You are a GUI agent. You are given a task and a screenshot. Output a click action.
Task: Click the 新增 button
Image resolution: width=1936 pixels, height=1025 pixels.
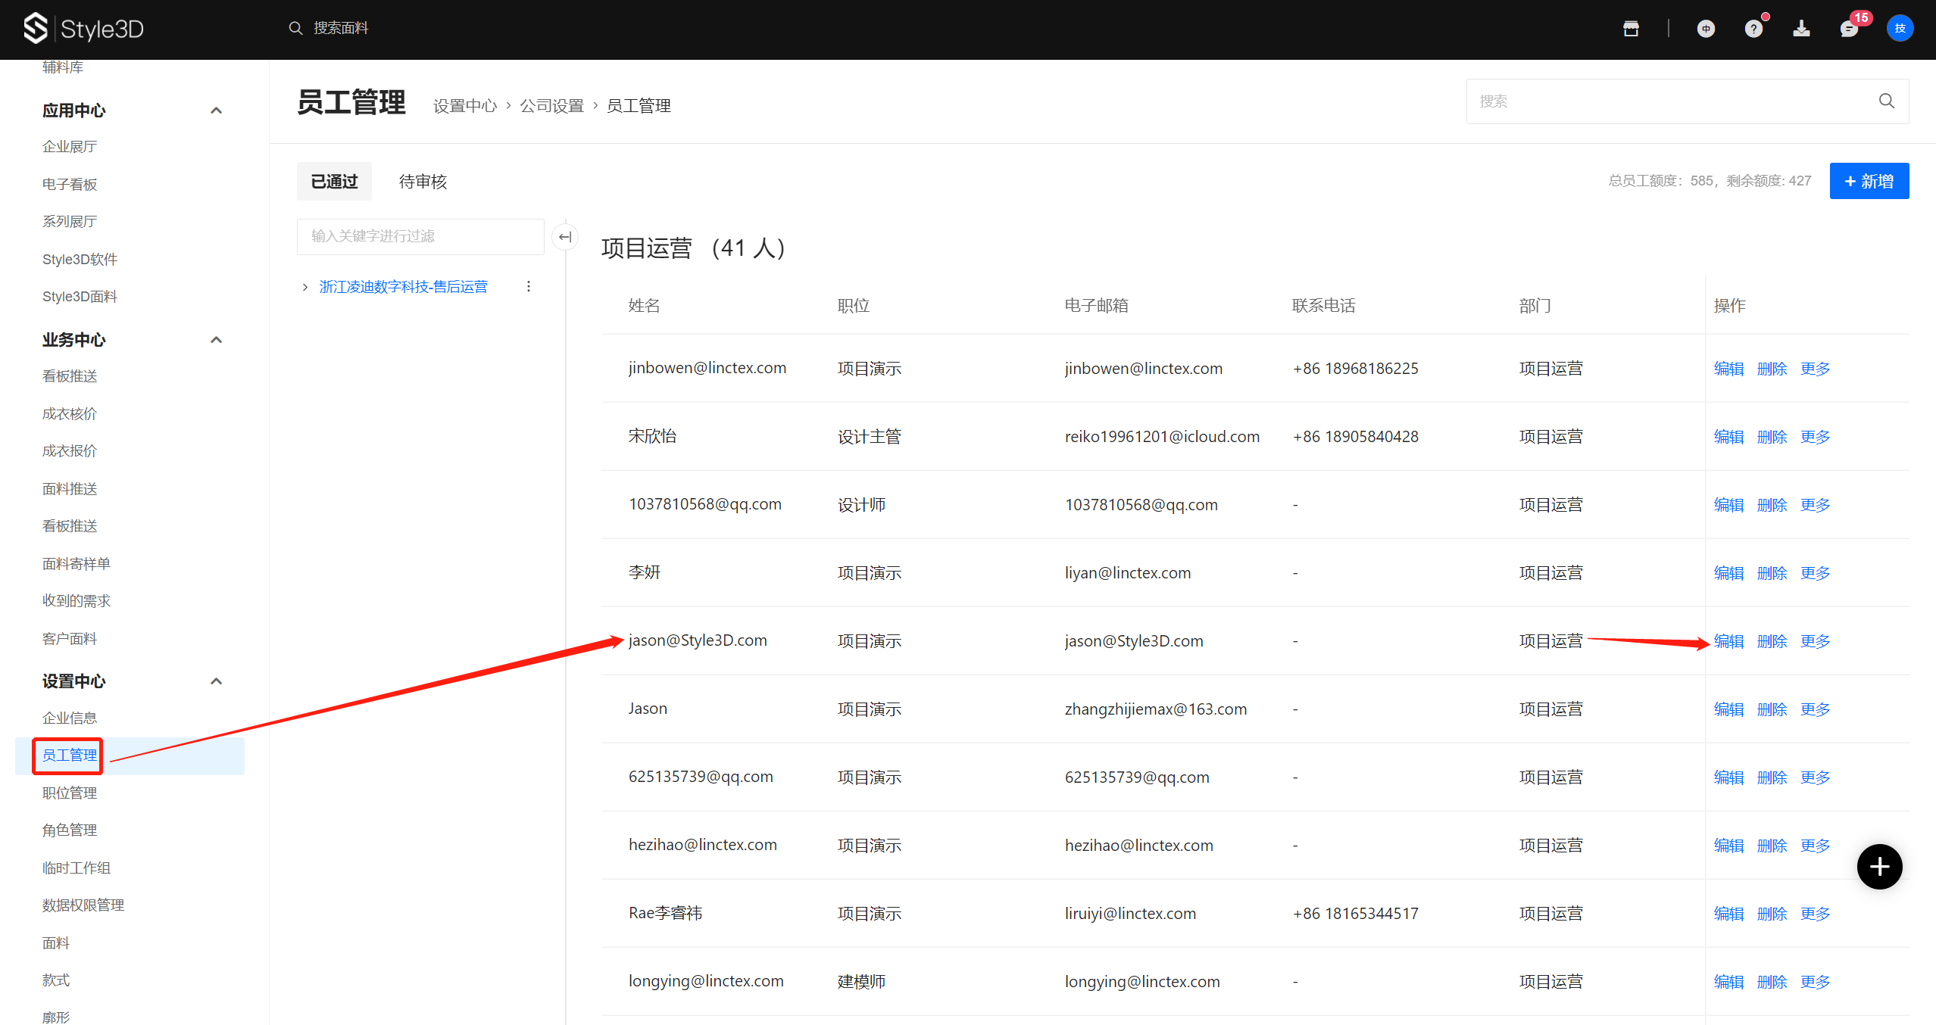[1869, 182]
